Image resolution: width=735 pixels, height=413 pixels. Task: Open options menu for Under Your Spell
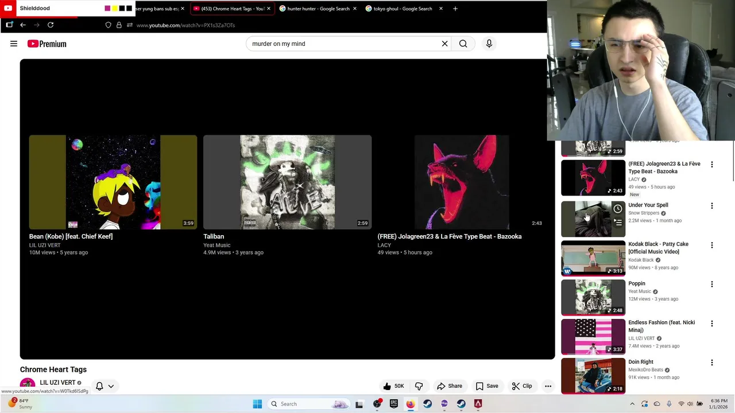pos(711,206)
